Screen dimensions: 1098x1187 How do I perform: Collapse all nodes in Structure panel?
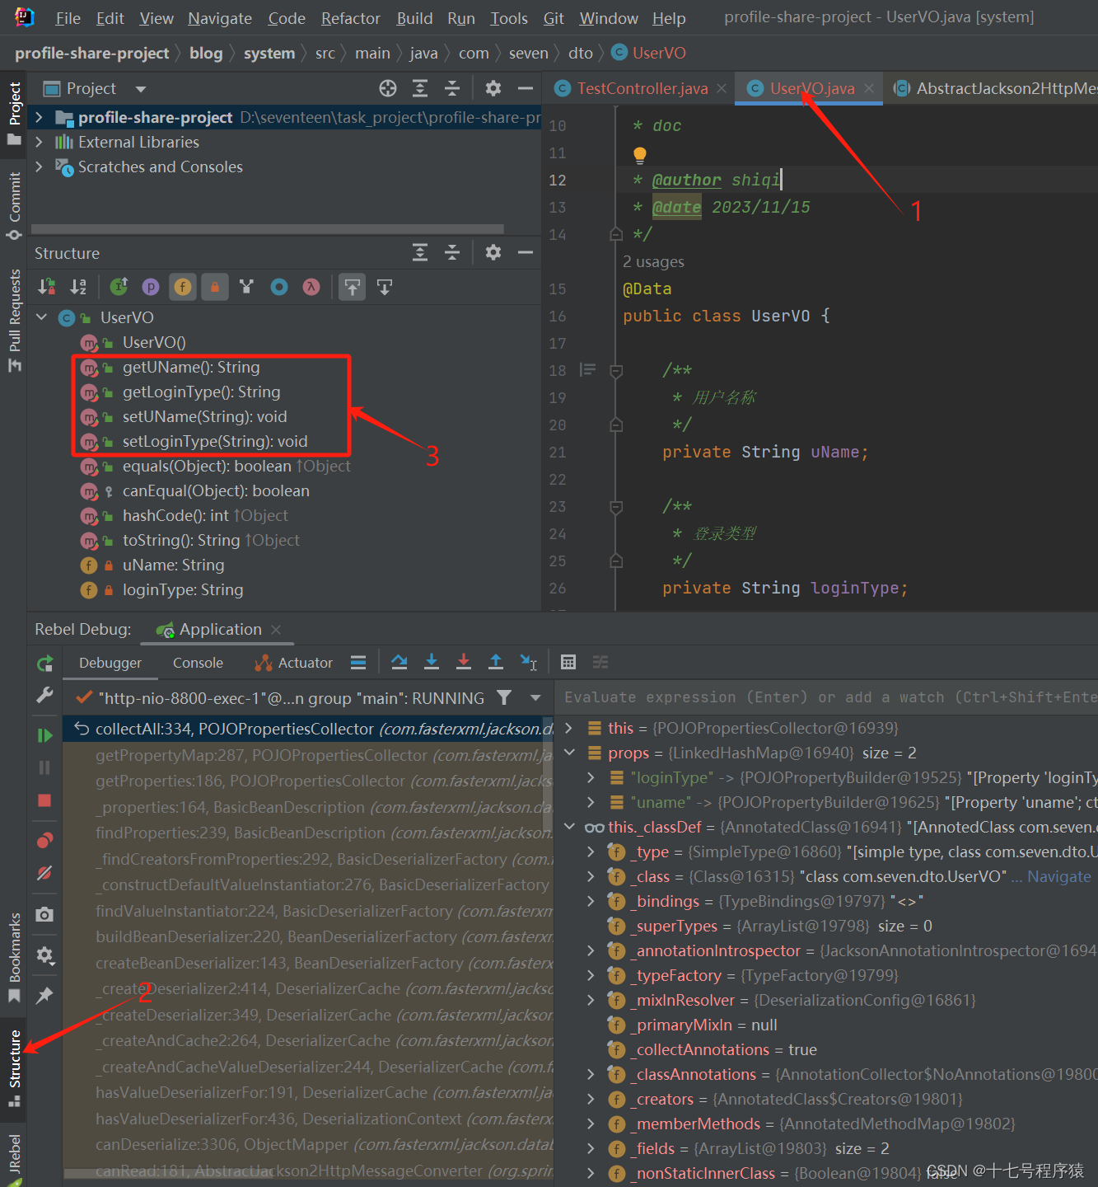point(452,252)
